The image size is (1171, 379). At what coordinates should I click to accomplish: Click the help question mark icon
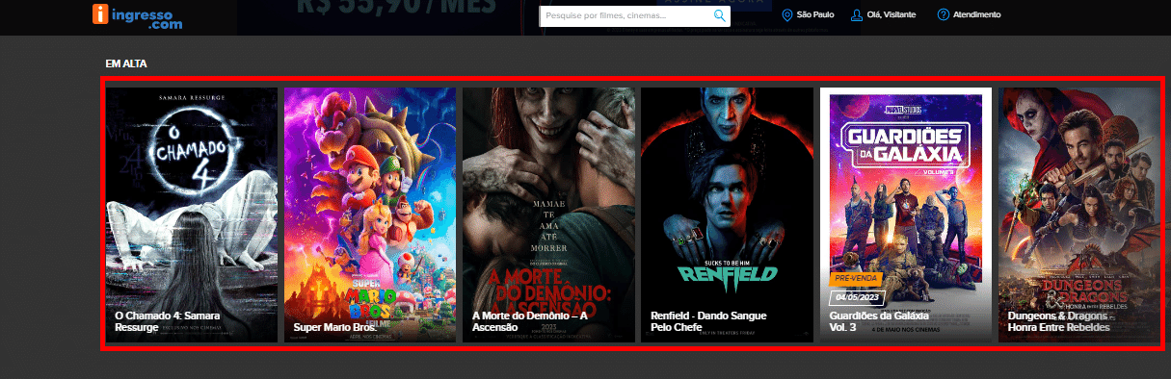click(x=942, y=15)
